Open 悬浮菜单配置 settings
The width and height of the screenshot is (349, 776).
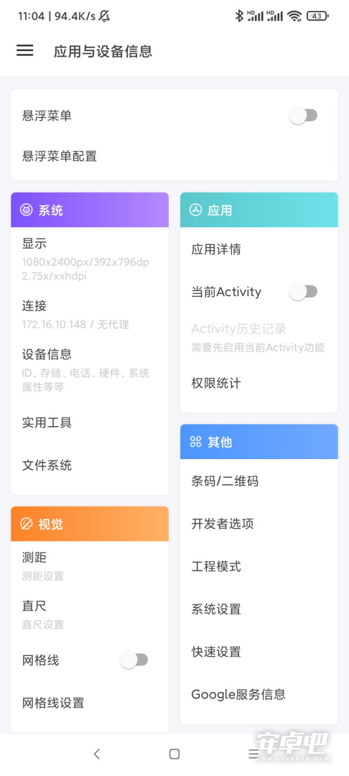[x=174, y=157]
